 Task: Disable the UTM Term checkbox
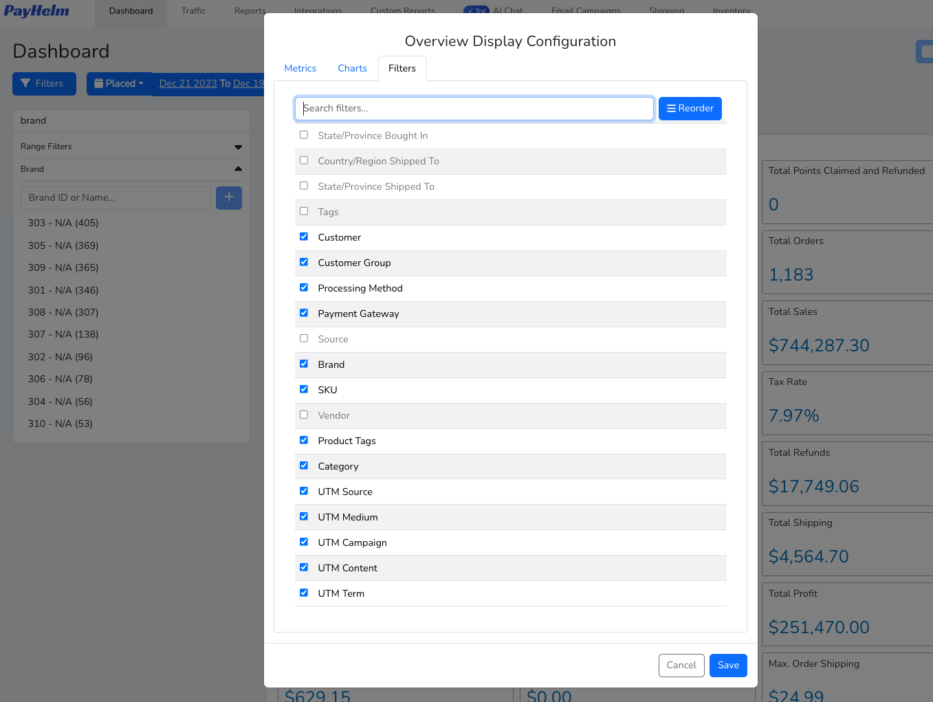pos(304,593)
